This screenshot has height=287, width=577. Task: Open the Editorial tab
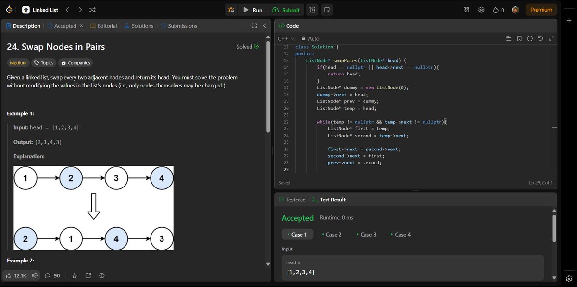pyautogui.click(x=103, y=26)
